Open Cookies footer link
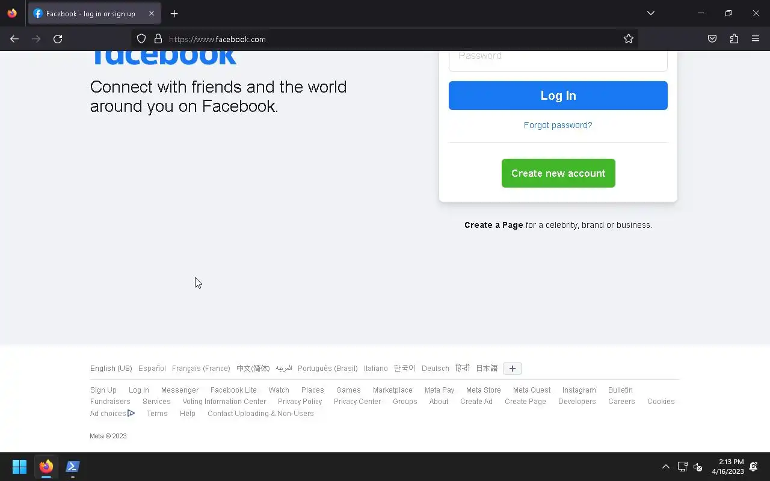770x481 pixels. 661,402
